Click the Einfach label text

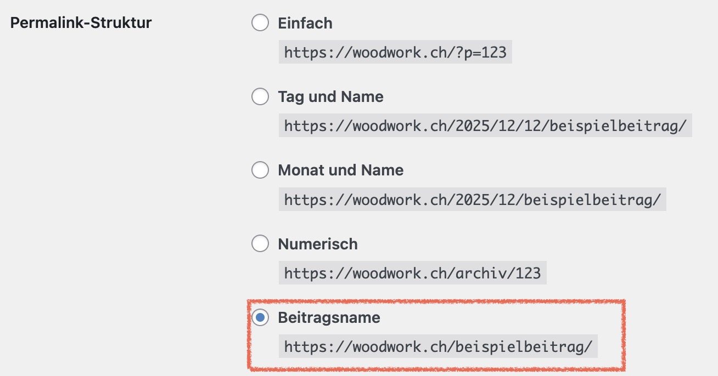point(305,24)
